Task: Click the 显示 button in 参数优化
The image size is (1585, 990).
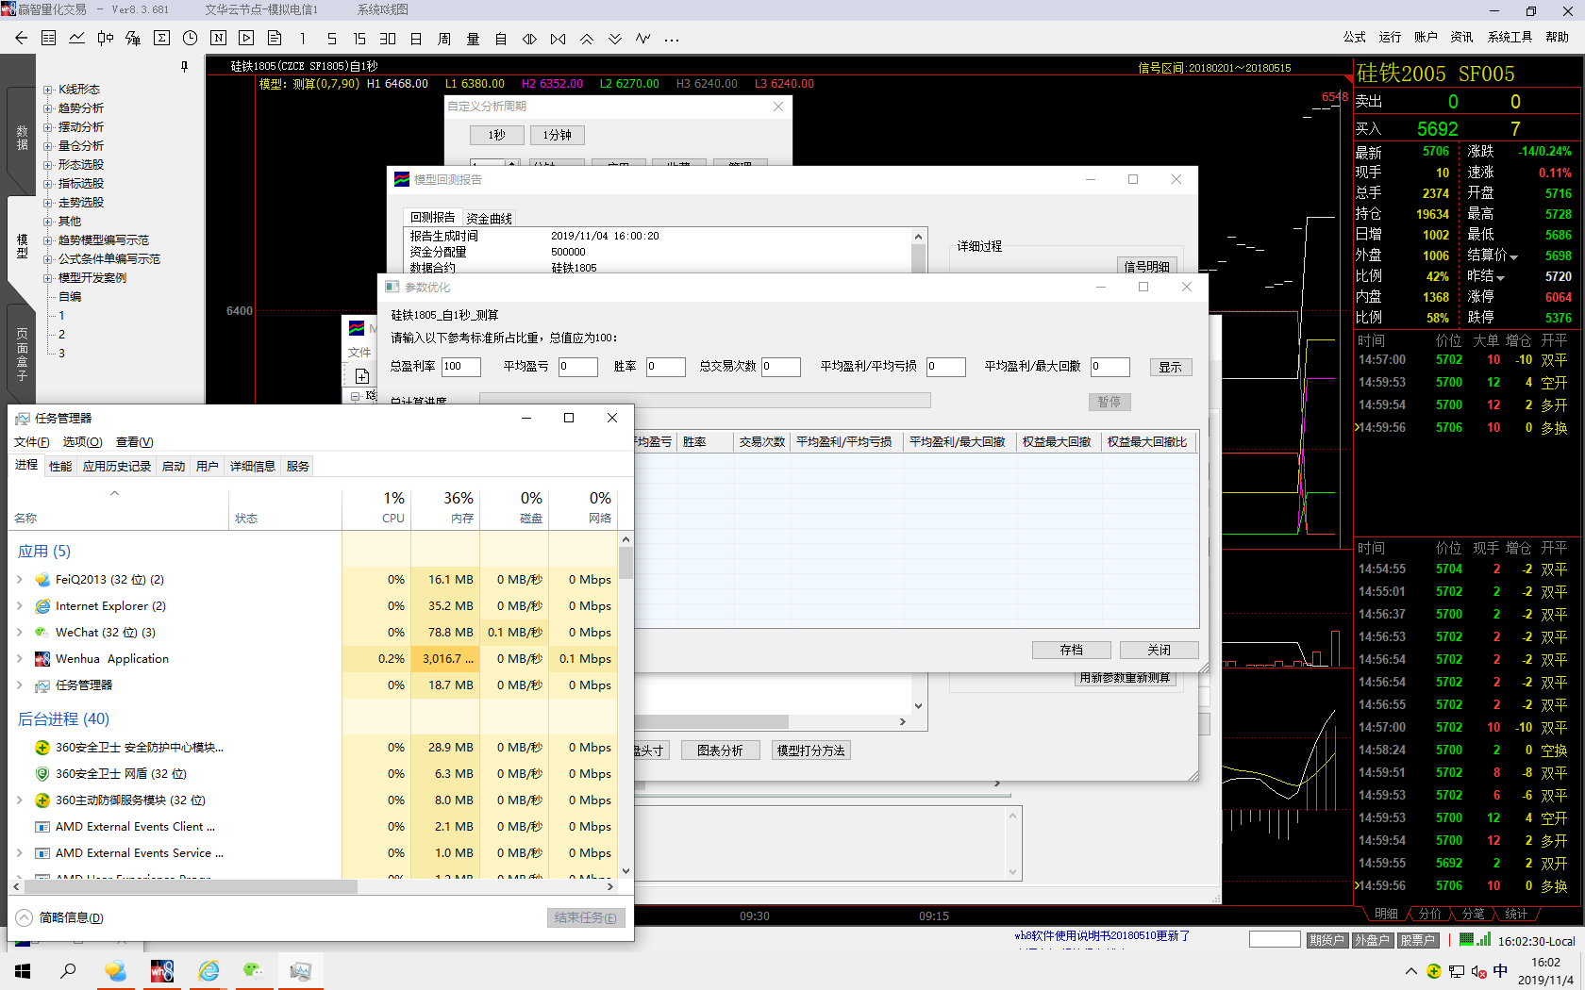Action: tap(1170, 367)
